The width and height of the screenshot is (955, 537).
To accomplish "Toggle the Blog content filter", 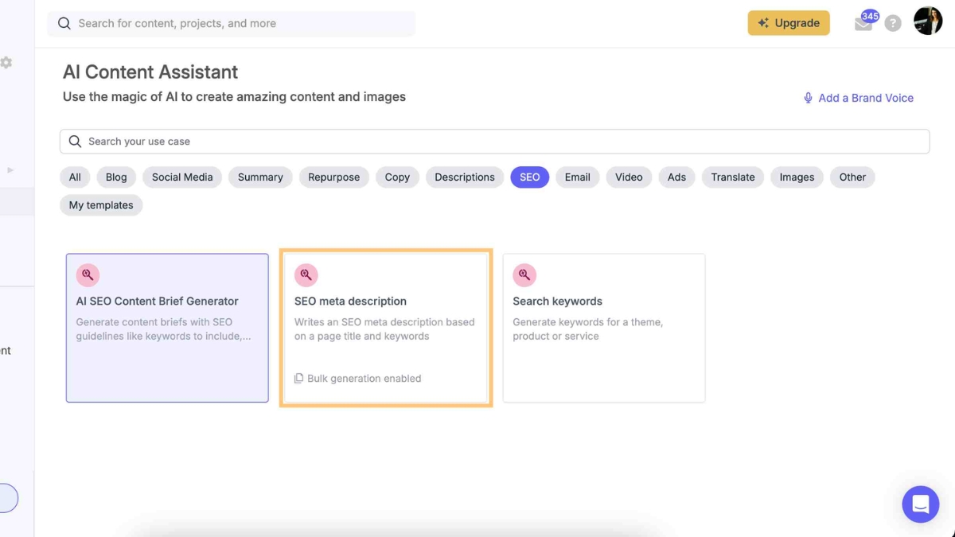I will click(x=115, y=177).
